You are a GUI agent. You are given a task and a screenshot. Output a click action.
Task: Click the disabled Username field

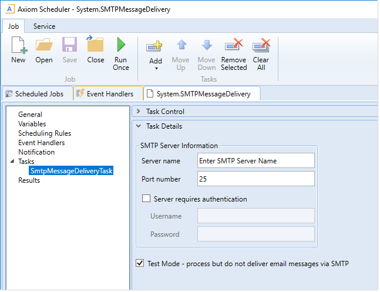click(x=256, y=216)
